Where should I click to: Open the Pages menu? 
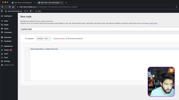6,29
